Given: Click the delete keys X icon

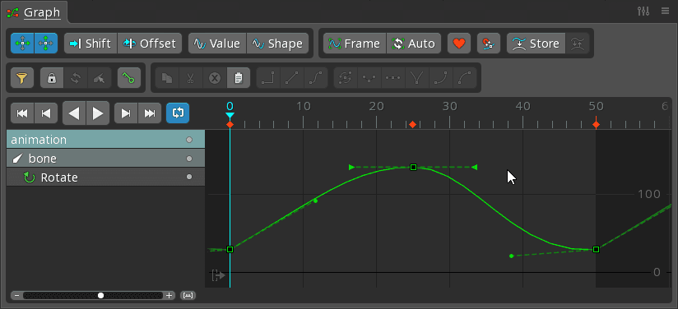Looking at the screenshot, I should [x=215, y=78].
